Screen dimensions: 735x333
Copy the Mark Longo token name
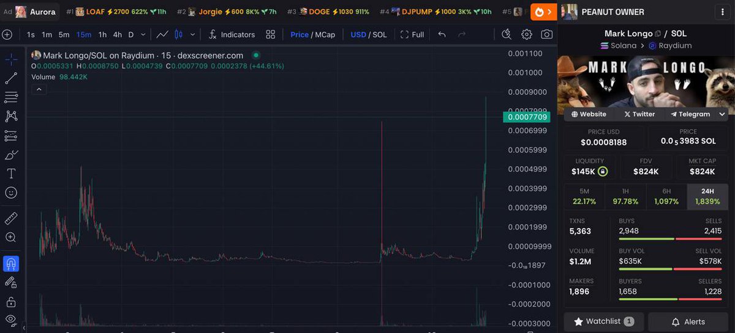tap(658, 34)
